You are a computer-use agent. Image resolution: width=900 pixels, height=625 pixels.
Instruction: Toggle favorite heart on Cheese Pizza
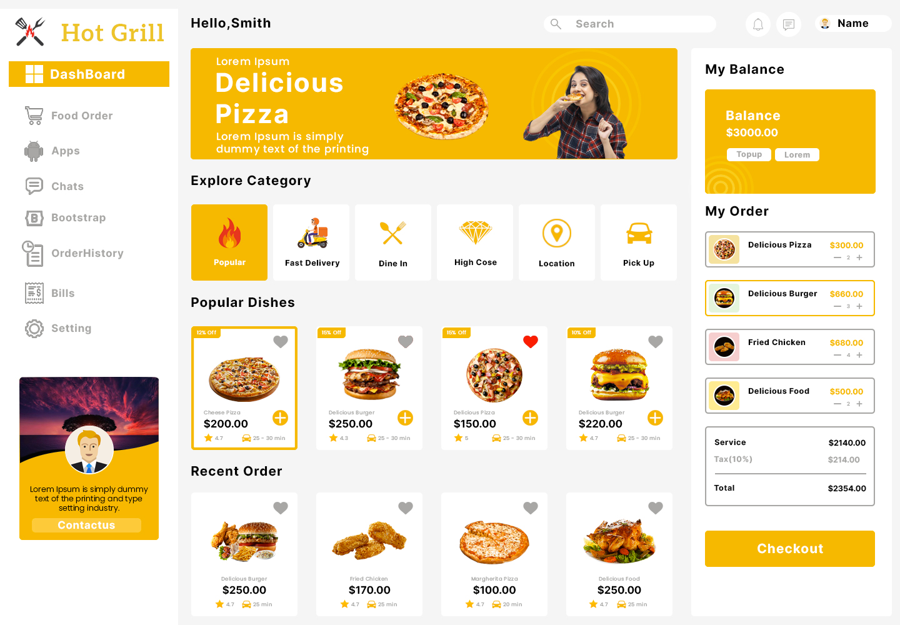[281, 341]
